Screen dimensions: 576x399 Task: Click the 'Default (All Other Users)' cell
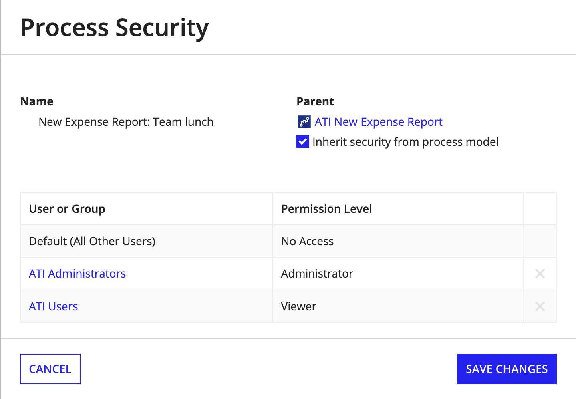coord(147,241)
